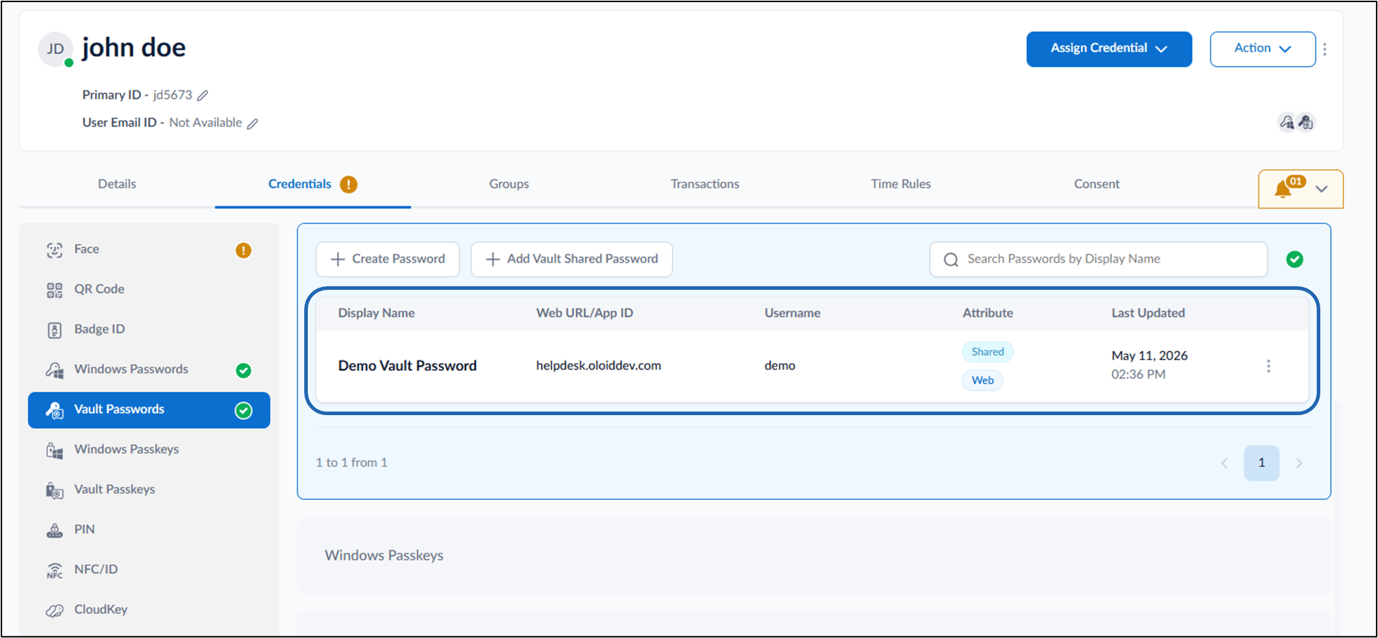Click the Demo Vault Password name
Screen dimensions: 1378x638
pos(408,366)
